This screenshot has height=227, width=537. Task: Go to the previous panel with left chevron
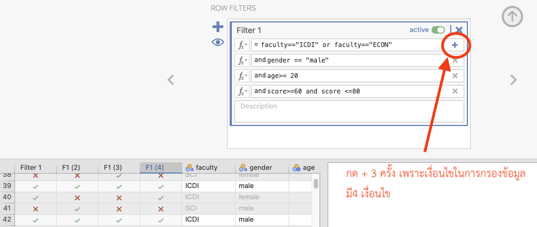(x=171, y=80)
